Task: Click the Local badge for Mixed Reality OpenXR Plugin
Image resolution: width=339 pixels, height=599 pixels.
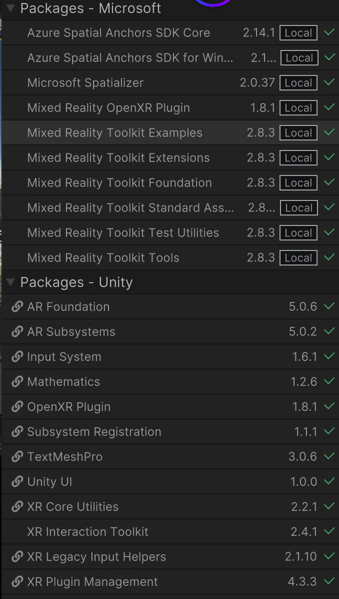Action: (x=298, y=107)
